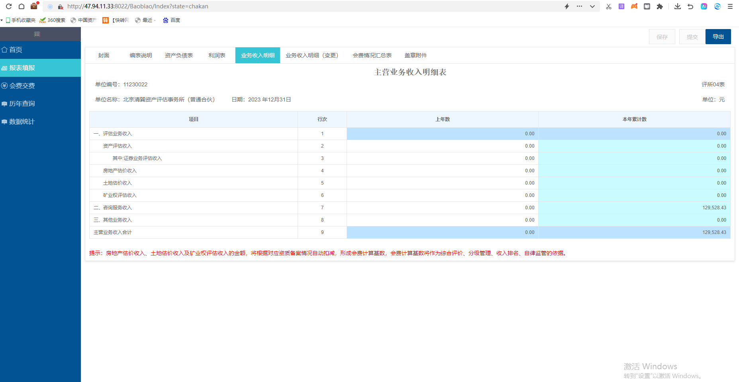
Task: Open the downloads arrow icon
Action: 677,6
